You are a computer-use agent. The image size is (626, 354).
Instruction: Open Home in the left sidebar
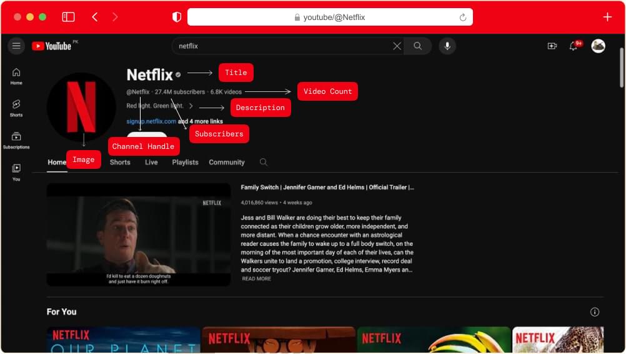pyautogui.click(x=16, y=76)
